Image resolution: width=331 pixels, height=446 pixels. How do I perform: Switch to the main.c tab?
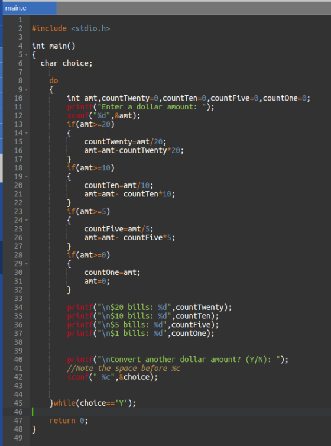click(30, 8)
